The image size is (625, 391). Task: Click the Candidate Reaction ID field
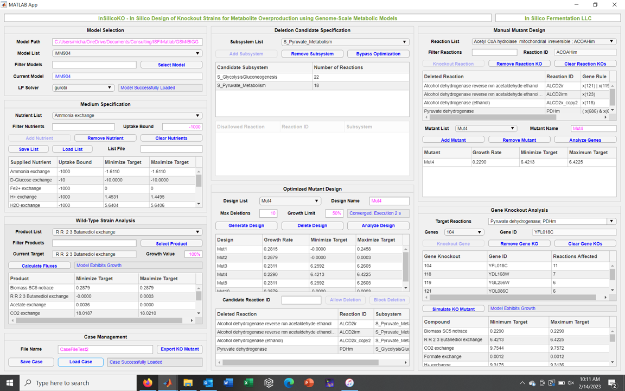pos(301,300)
